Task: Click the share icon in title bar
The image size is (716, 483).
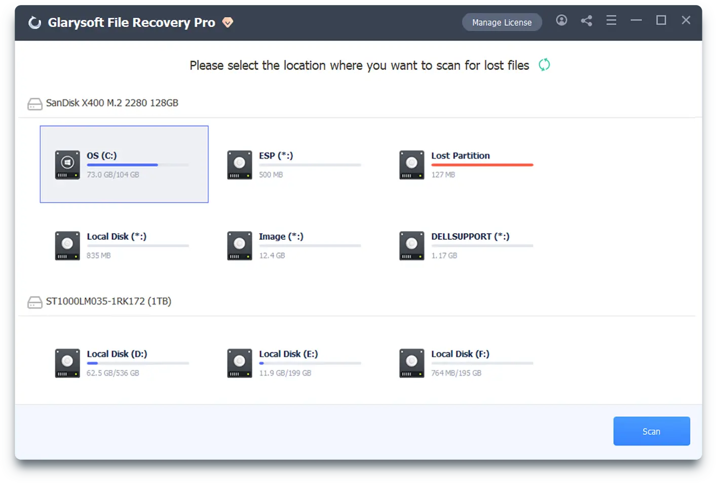Action: pos(586,20)
